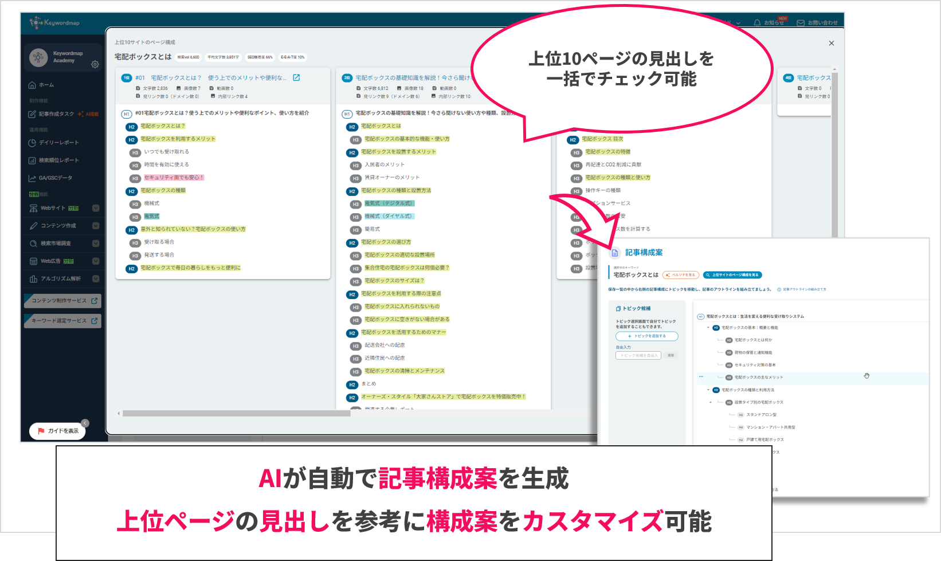Click the 平均文字数 3,851字 badge
The height and width of the screenshot is (561, 941).
(224, 57)
